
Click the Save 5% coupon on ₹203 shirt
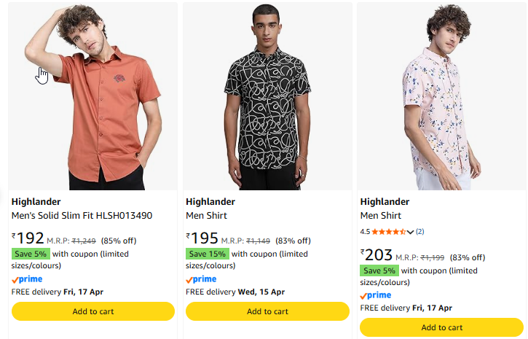click(379, 270)
